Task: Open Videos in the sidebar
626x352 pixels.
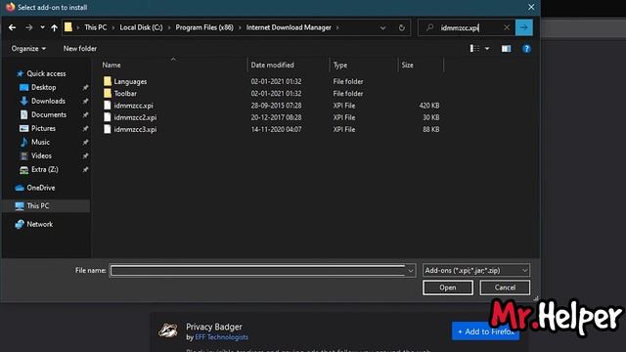Action: 41,155
